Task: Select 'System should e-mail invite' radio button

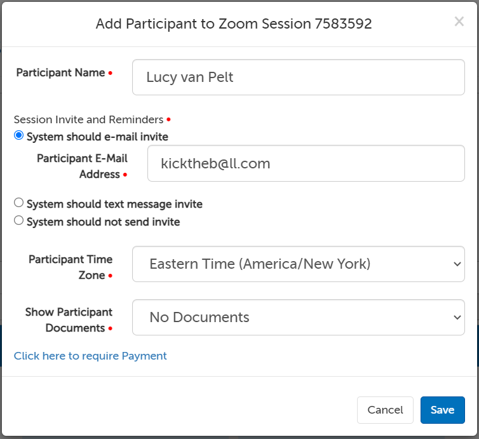Action: (x=19, y=135)
